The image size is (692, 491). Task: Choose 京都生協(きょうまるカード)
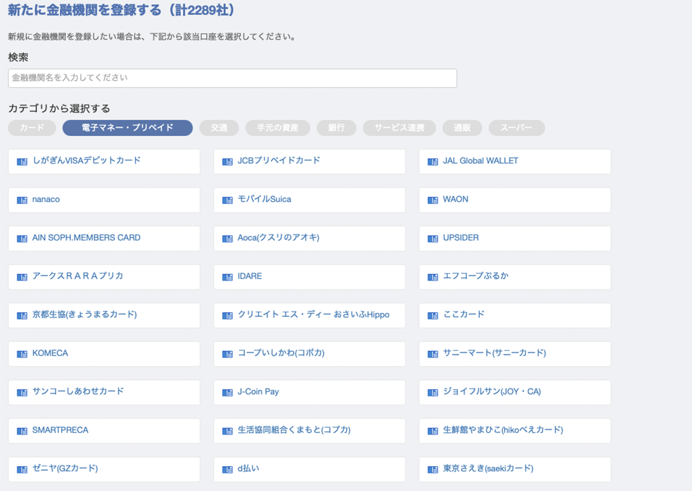pyautogui.click(x=104, y=315)
